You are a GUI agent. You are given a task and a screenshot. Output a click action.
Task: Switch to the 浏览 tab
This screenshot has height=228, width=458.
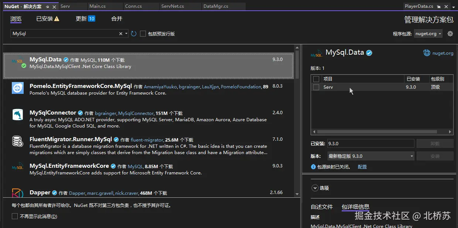point(16,19)
